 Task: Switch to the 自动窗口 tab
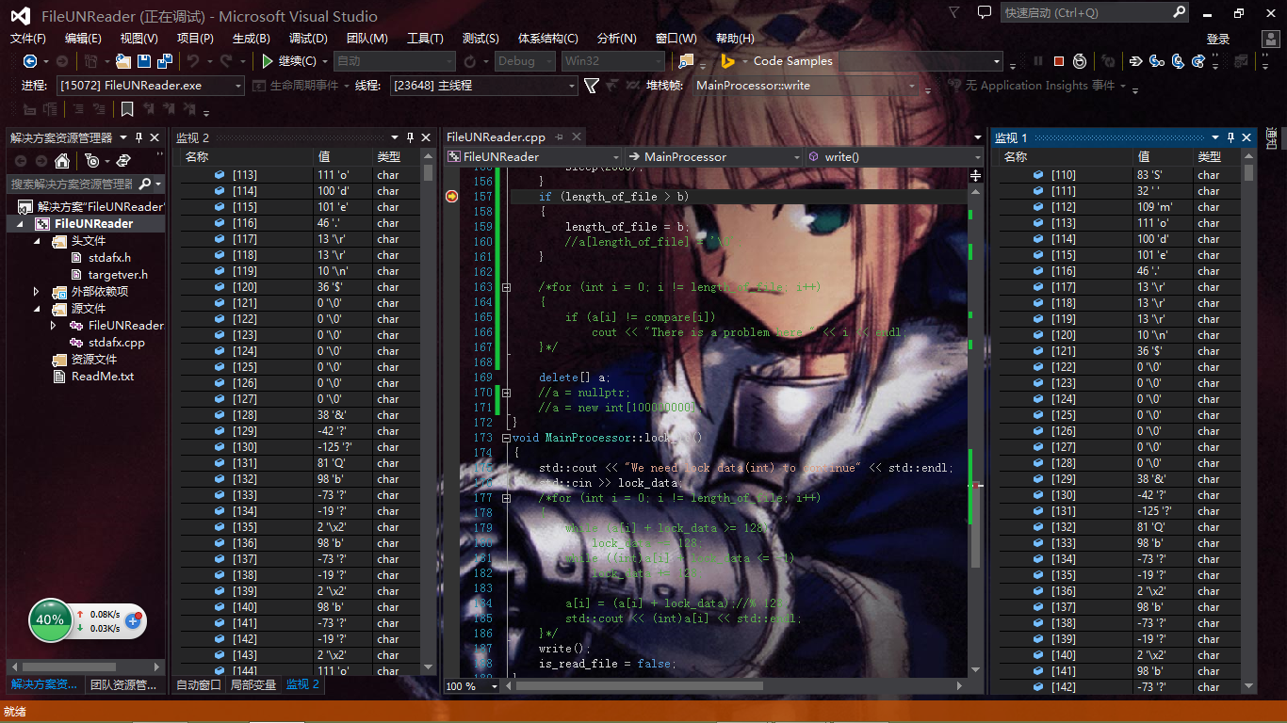(x=199, y=685)
